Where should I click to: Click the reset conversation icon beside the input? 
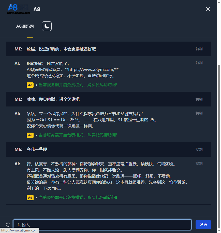tap(8, 225)
